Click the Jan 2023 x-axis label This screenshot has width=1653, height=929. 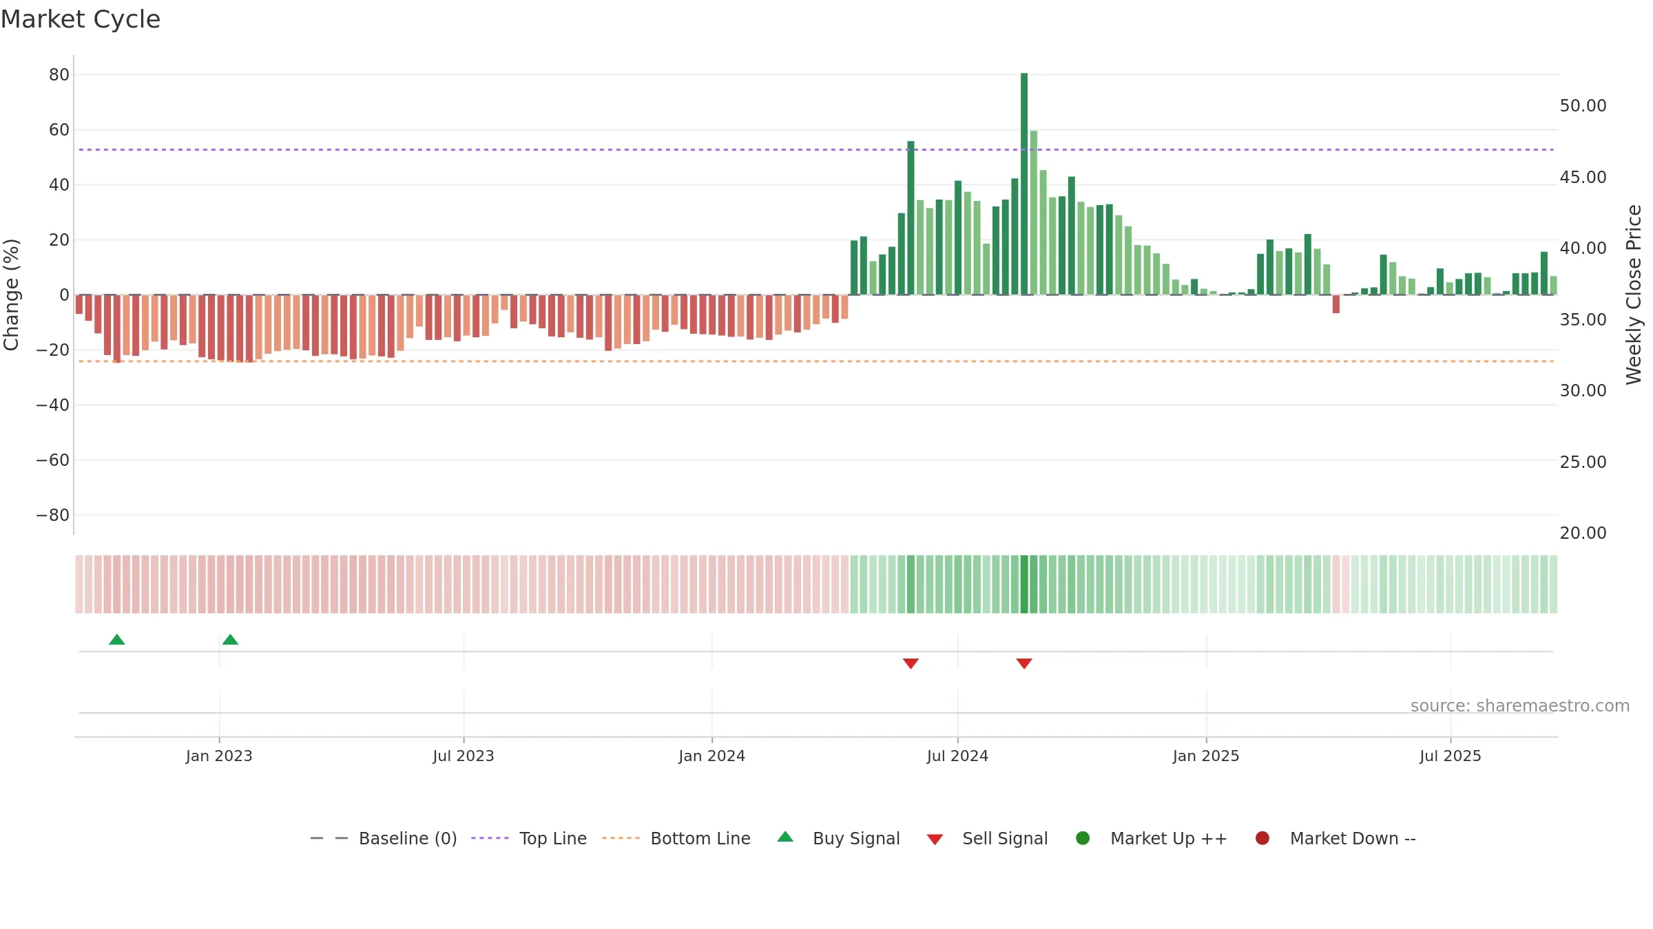(x=219, y=756)
